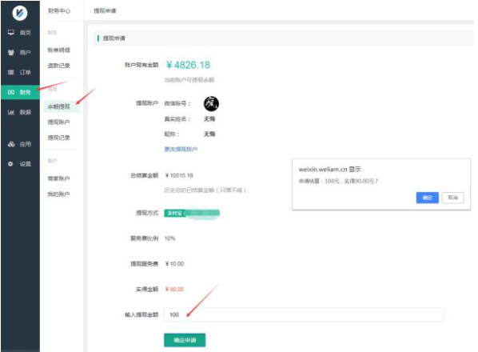The image size is (478, 352).
Task: Click green 确定申请 submit button
Action: [x=185, y=340]
